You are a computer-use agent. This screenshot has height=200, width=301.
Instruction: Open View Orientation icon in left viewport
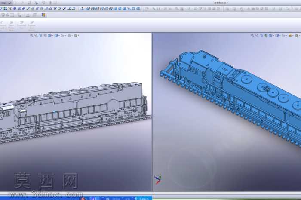coord(50,36)
